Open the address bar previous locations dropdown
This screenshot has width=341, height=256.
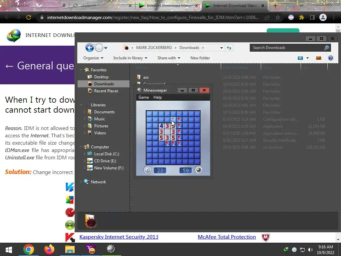[x=221, y=48]
